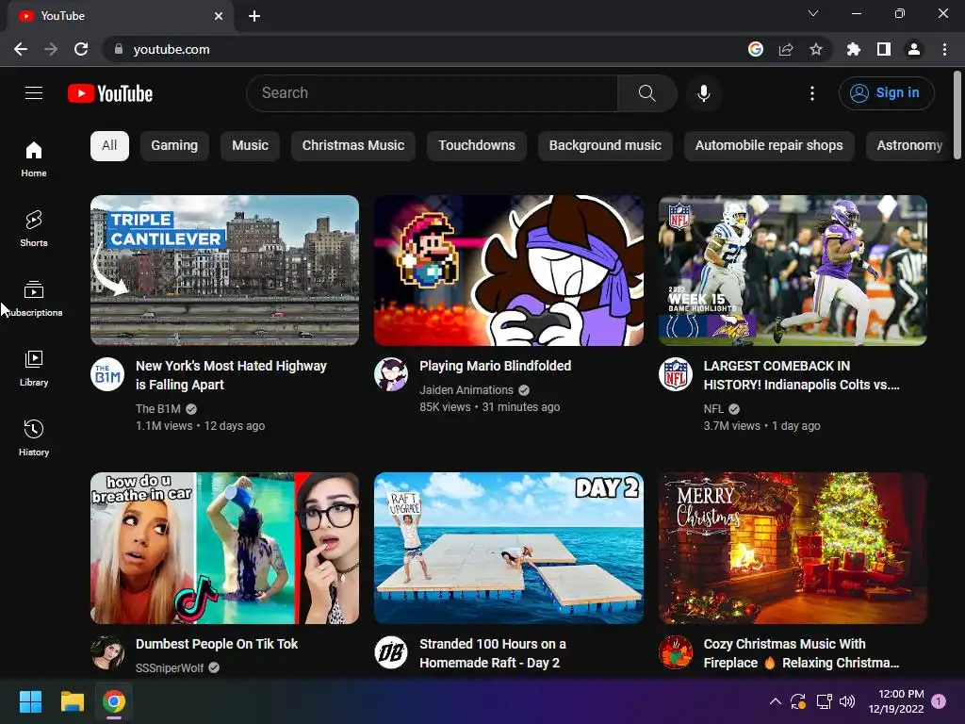Viewport: 965px width, 724px height.
Task: Open Cozy Christmas channel avatar
Action: click(x=676, y=652)
